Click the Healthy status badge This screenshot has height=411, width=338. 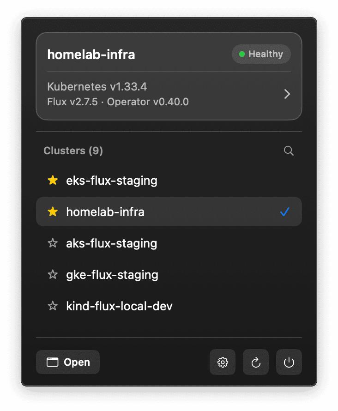click(261, 54)
